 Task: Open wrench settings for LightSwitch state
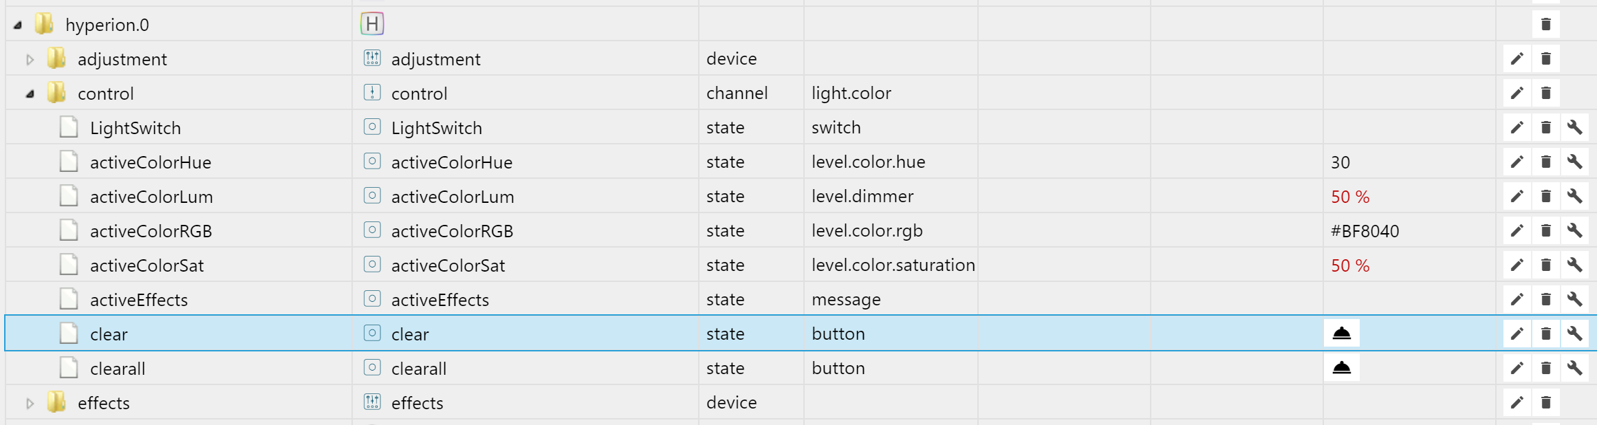click(x=1574, y=127)
